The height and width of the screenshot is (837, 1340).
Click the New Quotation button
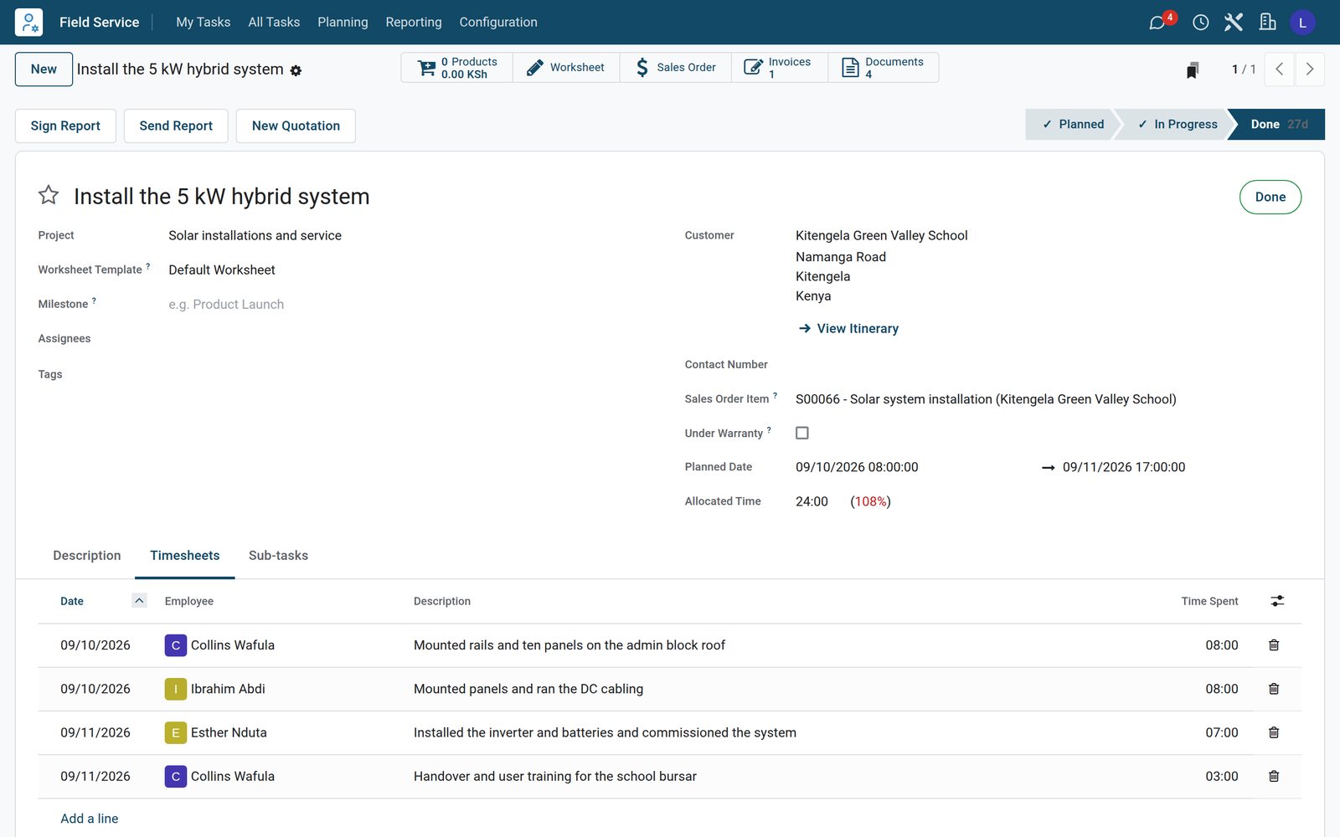point(296,126)
